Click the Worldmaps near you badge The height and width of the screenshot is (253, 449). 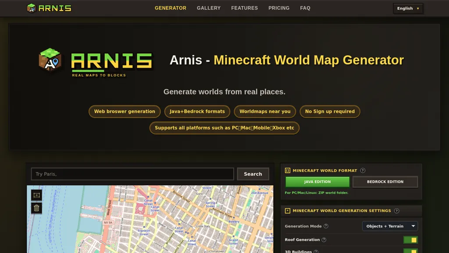[265, 112]
